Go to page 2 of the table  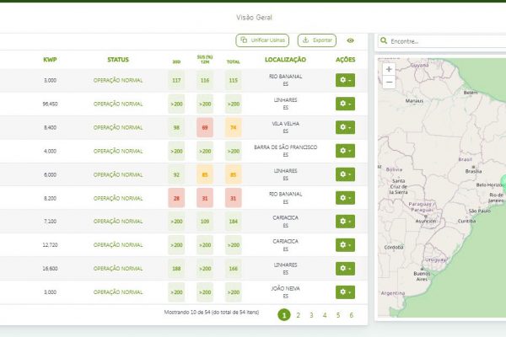[x=298, y=315]
